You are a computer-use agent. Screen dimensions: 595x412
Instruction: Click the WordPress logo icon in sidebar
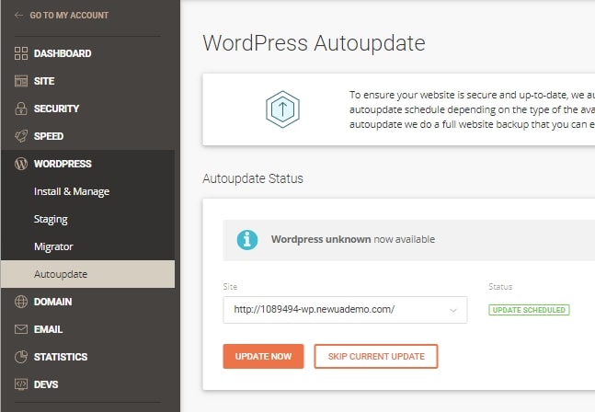pos(21,164)
